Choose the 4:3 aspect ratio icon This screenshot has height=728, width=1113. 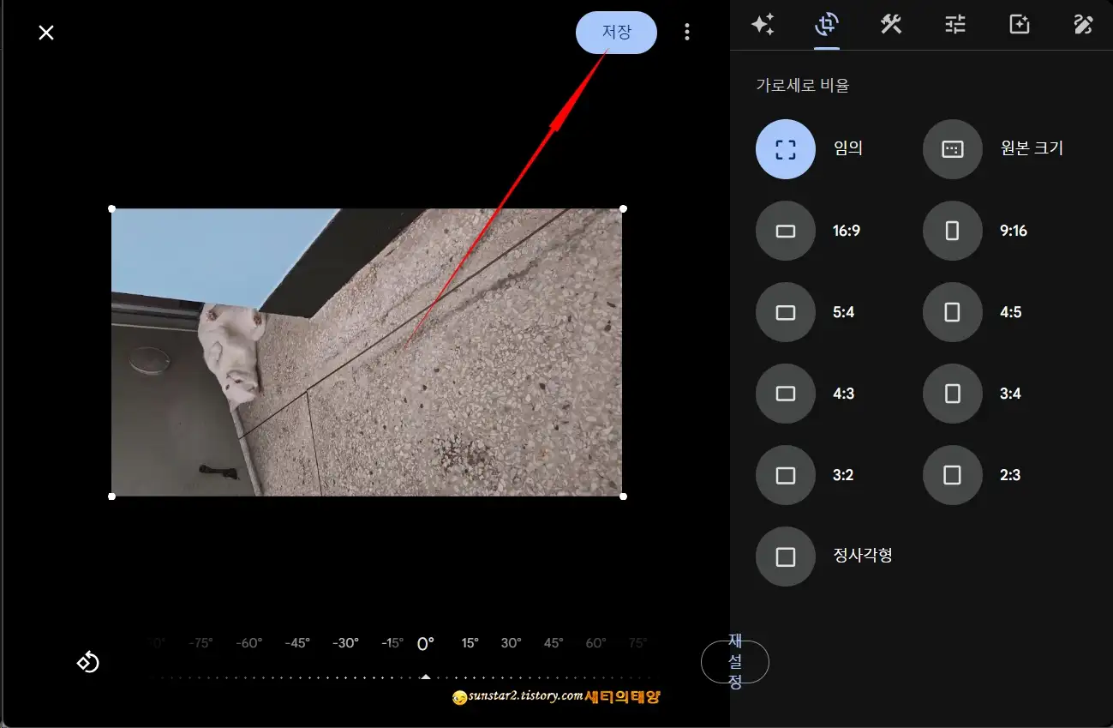(785, 394)
